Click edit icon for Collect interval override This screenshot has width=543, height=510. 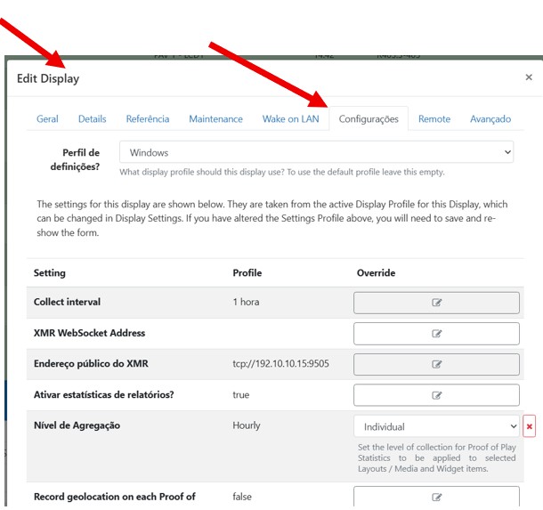click(x=436, y=303)
